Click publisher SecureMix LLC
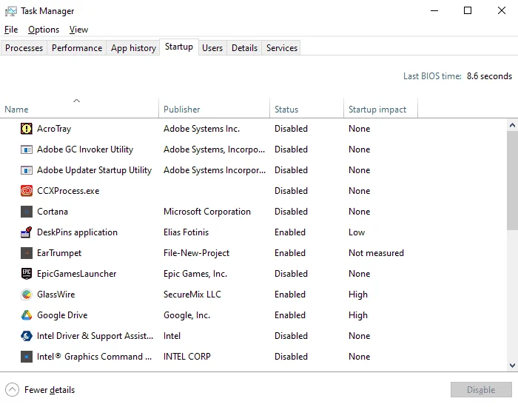This screenshot has width=518, height=407. click(192, 295)
